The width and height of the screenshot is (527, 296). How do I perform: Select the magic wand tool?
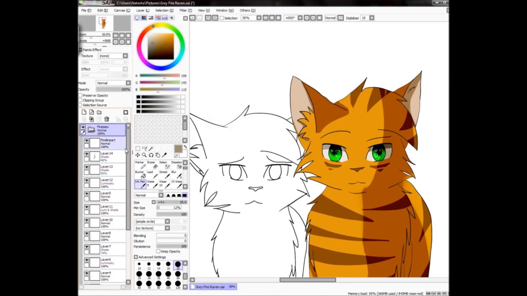pos(151,148)
